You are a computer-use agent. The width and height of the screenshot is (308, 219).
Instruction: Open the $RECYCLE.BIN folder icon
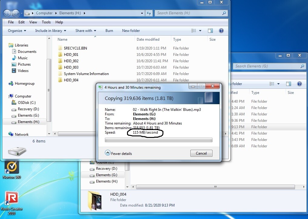click(x=60, y=48)
